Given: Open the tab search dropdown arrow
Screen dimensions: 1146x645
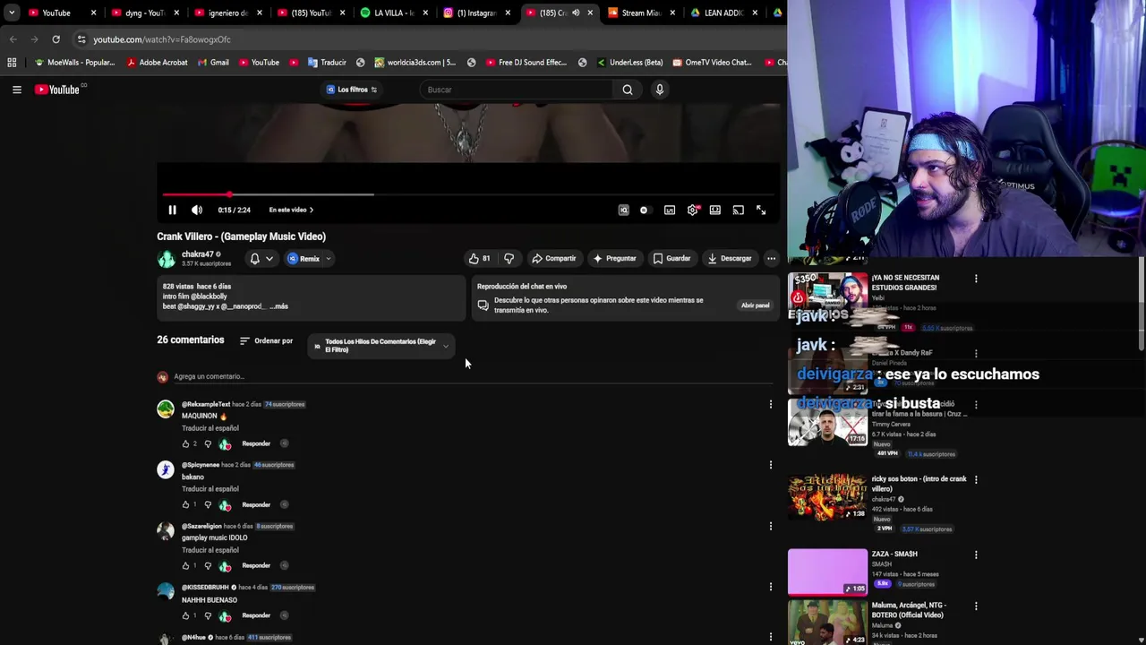Looking at the screenshot, I should tap(12, 13).
